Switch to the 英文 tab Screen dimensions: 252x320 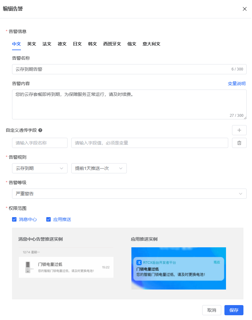[32, 44]
